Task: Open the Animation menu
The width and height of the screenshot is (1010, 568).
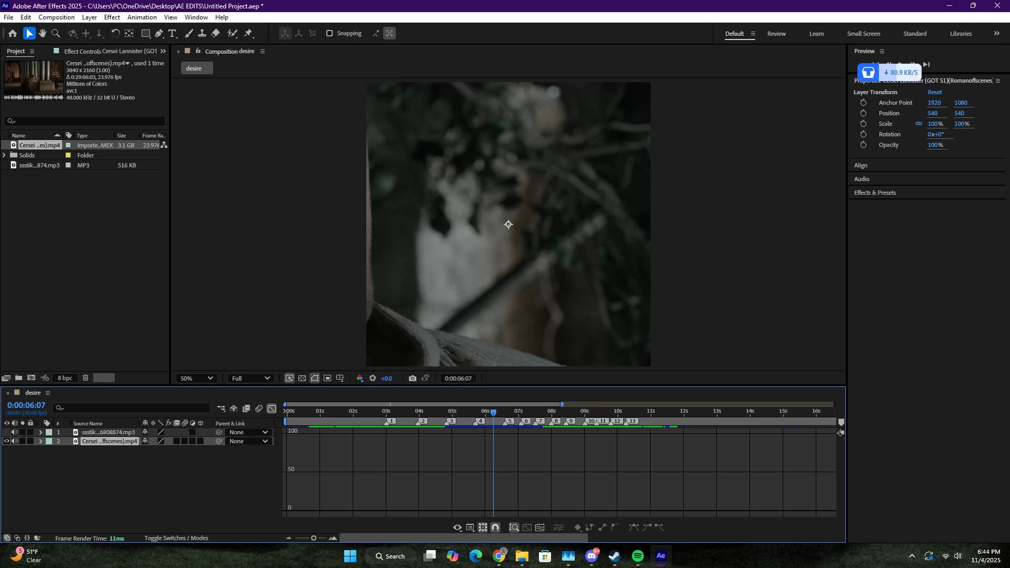Action: (x=142, y=17)
